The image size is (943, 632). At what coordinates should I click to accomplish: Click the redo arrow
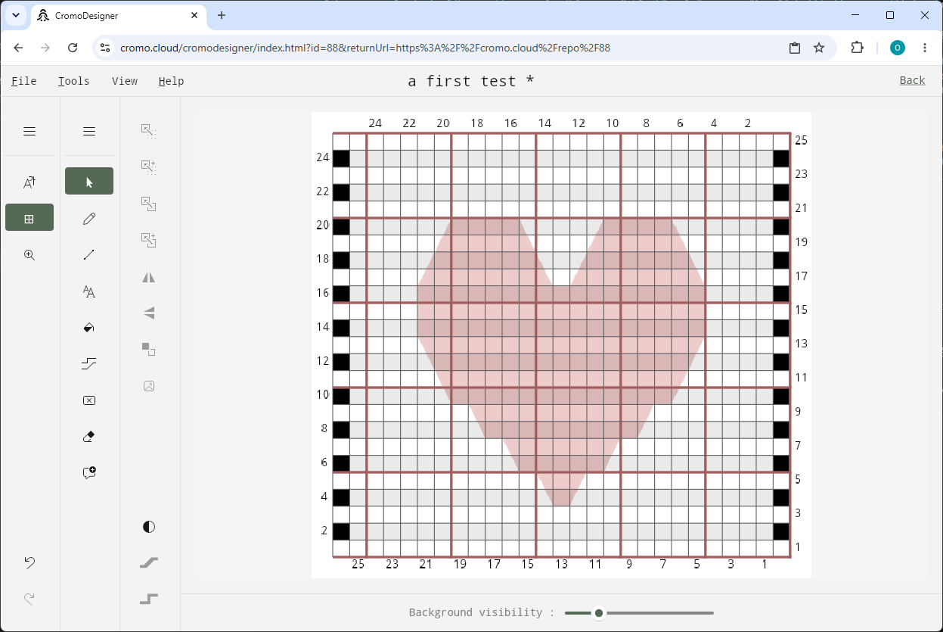click(x=29, y=599)
